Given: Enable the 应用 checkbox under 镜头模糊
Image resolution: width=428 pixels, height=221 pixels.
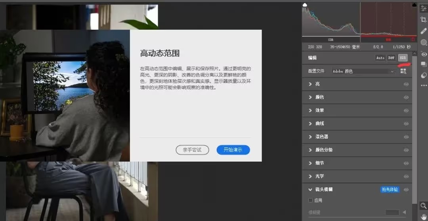Looking at the screenshot, I should [311, 200].
